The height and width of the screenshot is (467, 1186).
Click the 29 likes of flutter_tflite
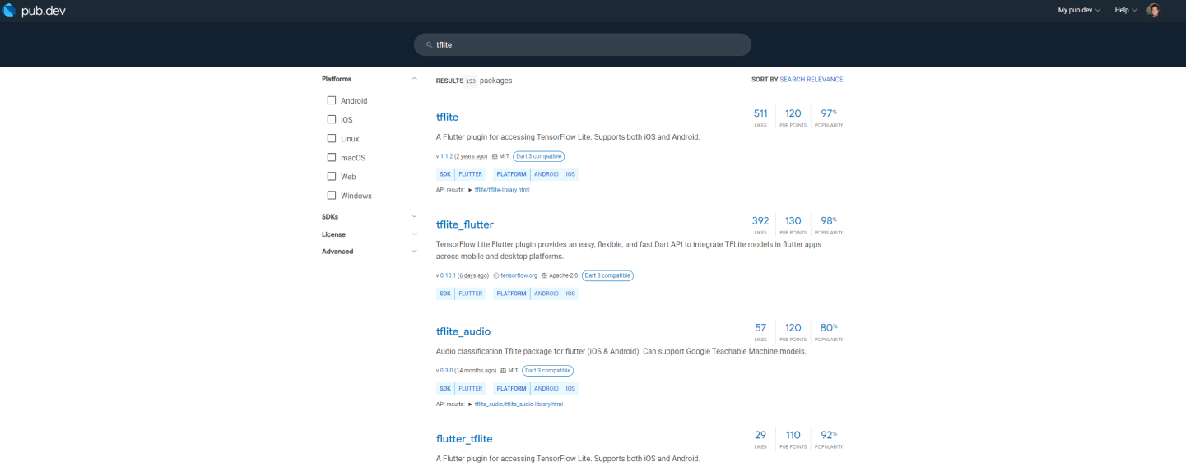tap(760, 438)
